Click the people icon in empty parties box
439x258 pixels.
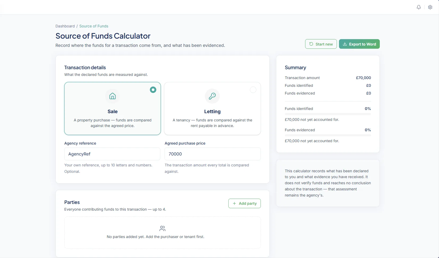click(x=162, y=228)
